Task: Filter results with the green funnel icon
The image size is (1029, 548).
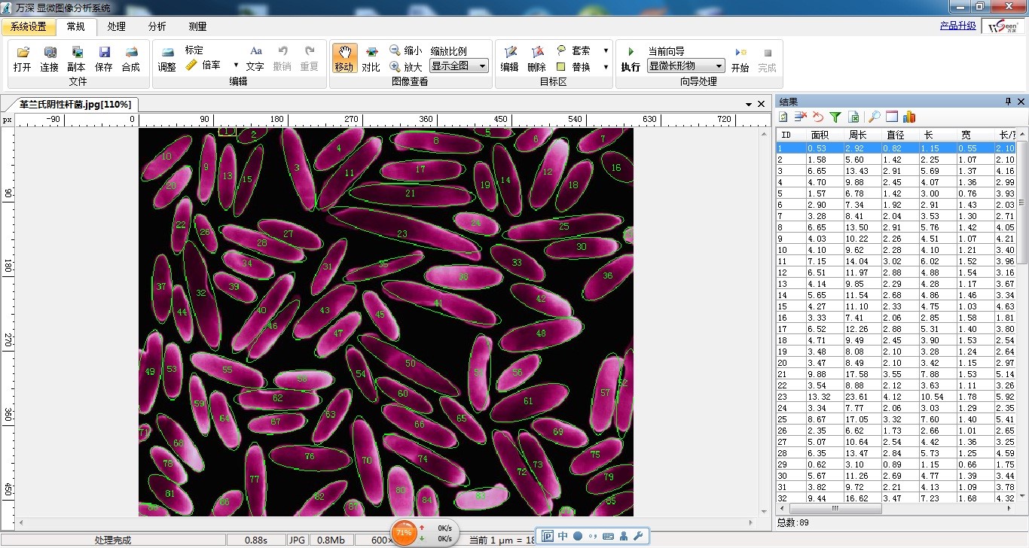Action: 835,117
